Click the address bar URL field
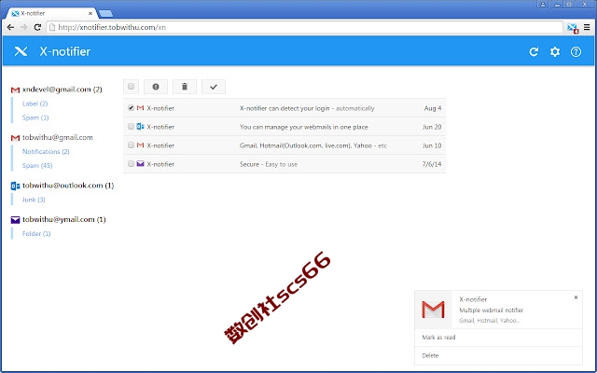 (x=304, y=27)
